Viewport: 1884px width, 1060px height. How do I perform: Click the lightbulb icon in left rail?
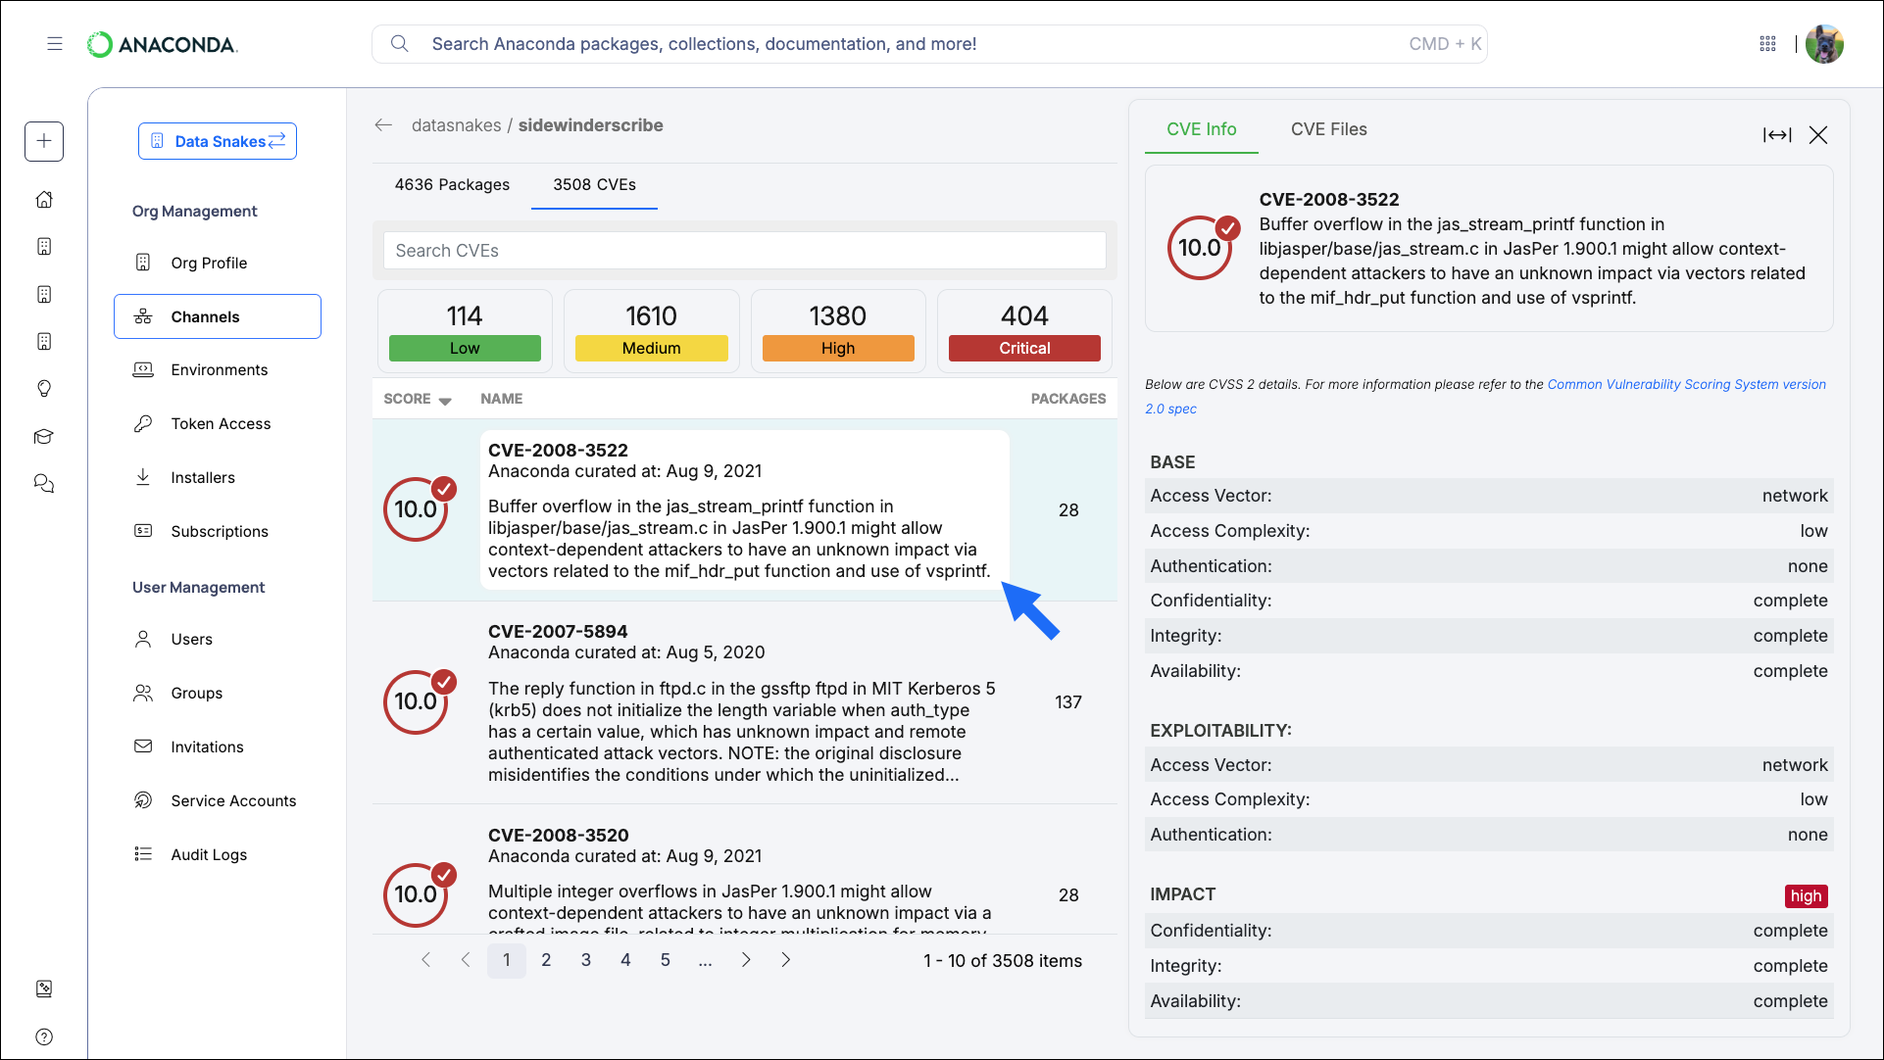(44, 389)
